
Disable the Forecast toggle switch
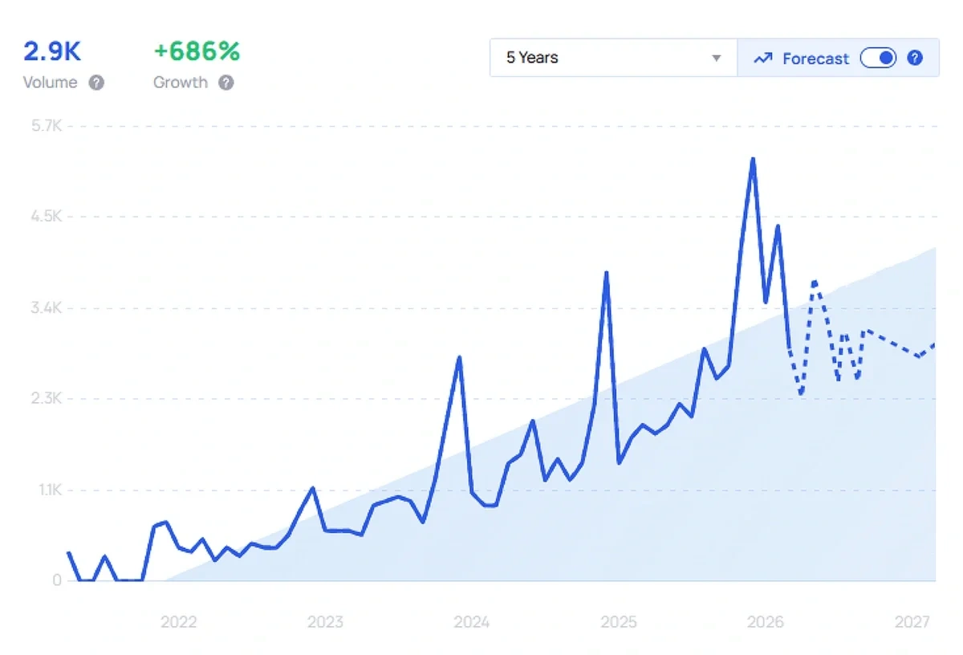click(x=878, y=58)
